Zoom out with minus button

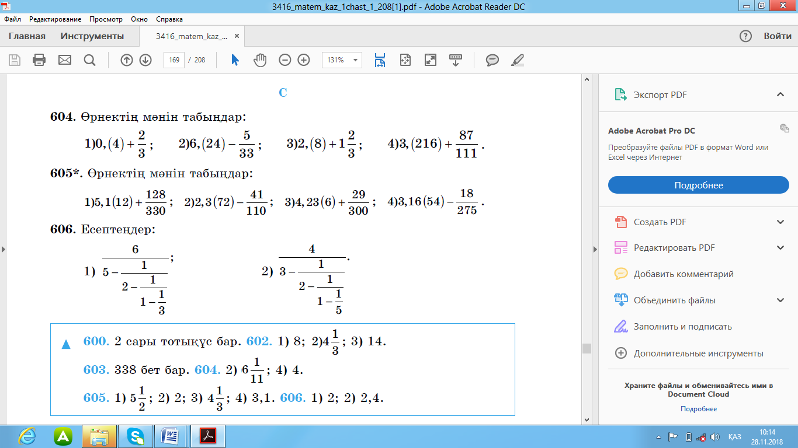285,60
